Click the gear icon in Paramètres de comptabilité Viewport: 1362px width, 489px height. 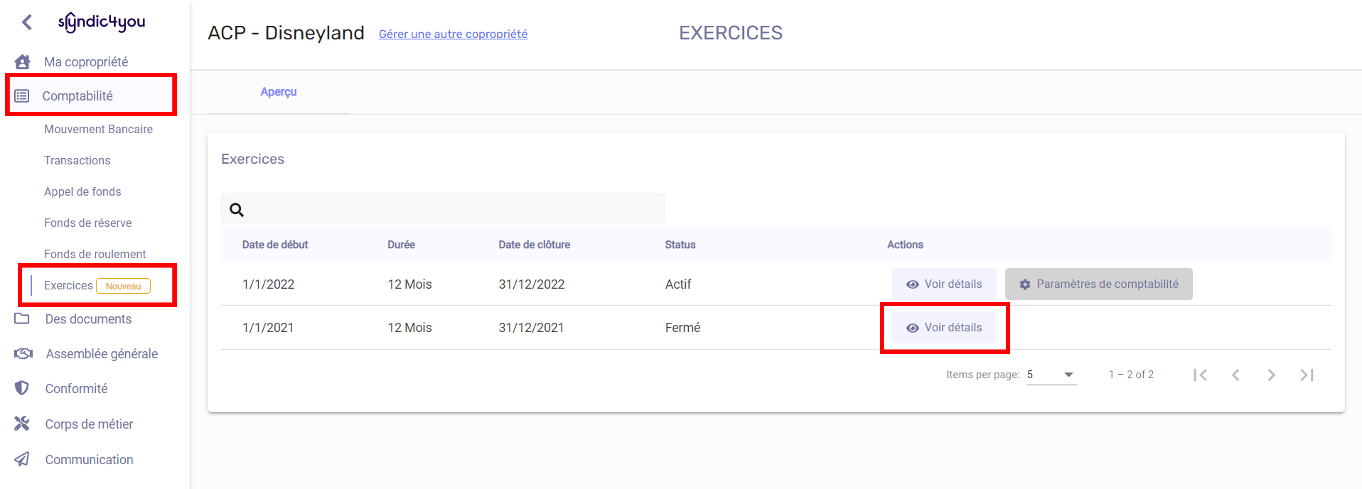[x=1025, y=285]
